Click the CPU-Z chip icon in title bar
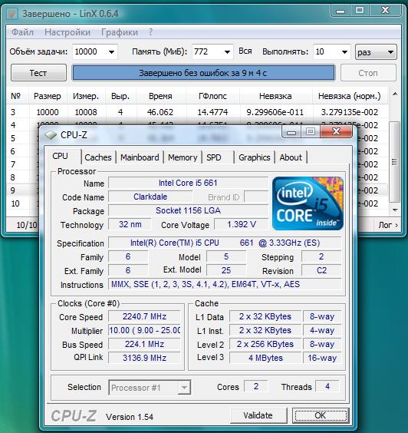 coord(51,135)
